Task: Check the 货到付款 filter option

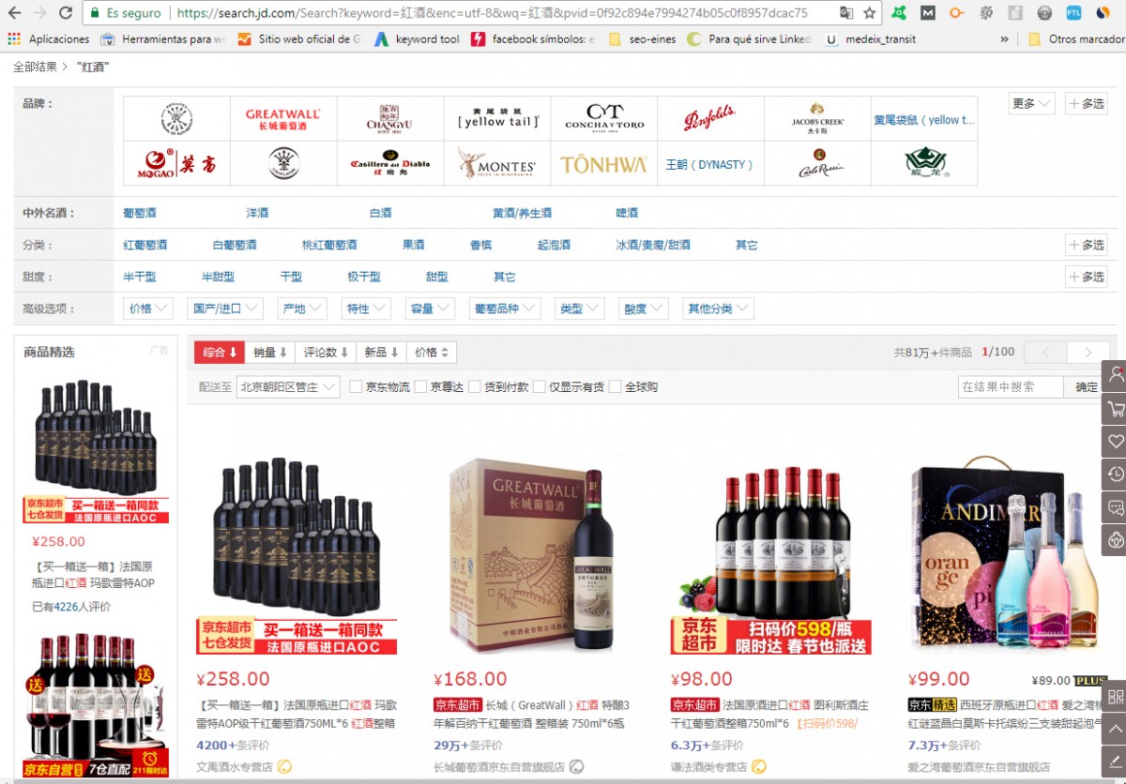Action: pos(476,386)
